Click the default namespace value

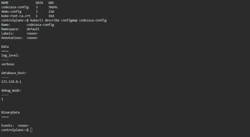[x=33, y=29]
